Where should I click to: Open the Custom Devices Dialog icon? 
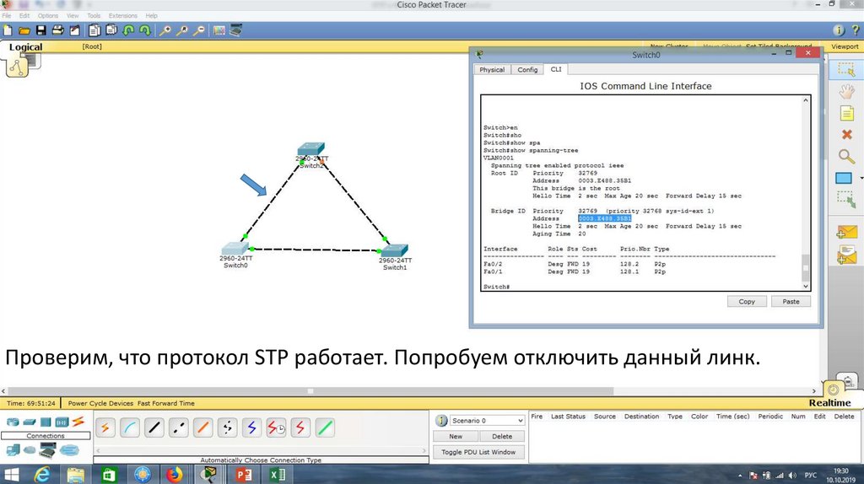click(x=236, y=30)
